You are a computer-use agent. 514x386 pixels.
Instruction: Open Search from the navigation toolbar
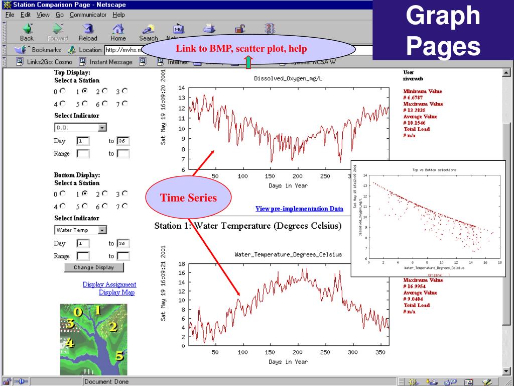[x=149, y=32]
